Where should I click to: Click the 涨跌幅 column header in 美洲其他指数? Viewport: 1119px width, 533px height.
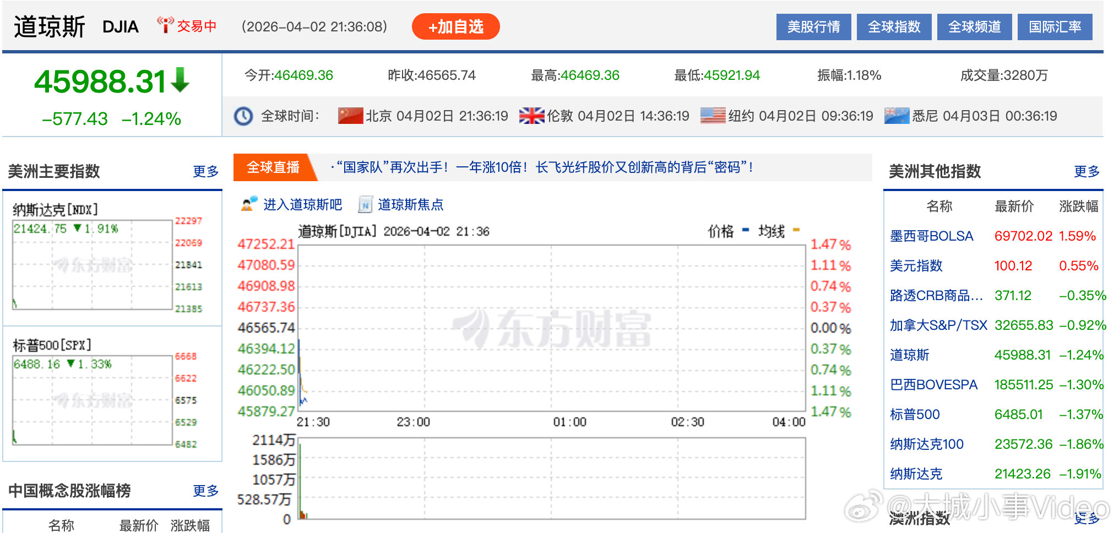(1078, 206)
